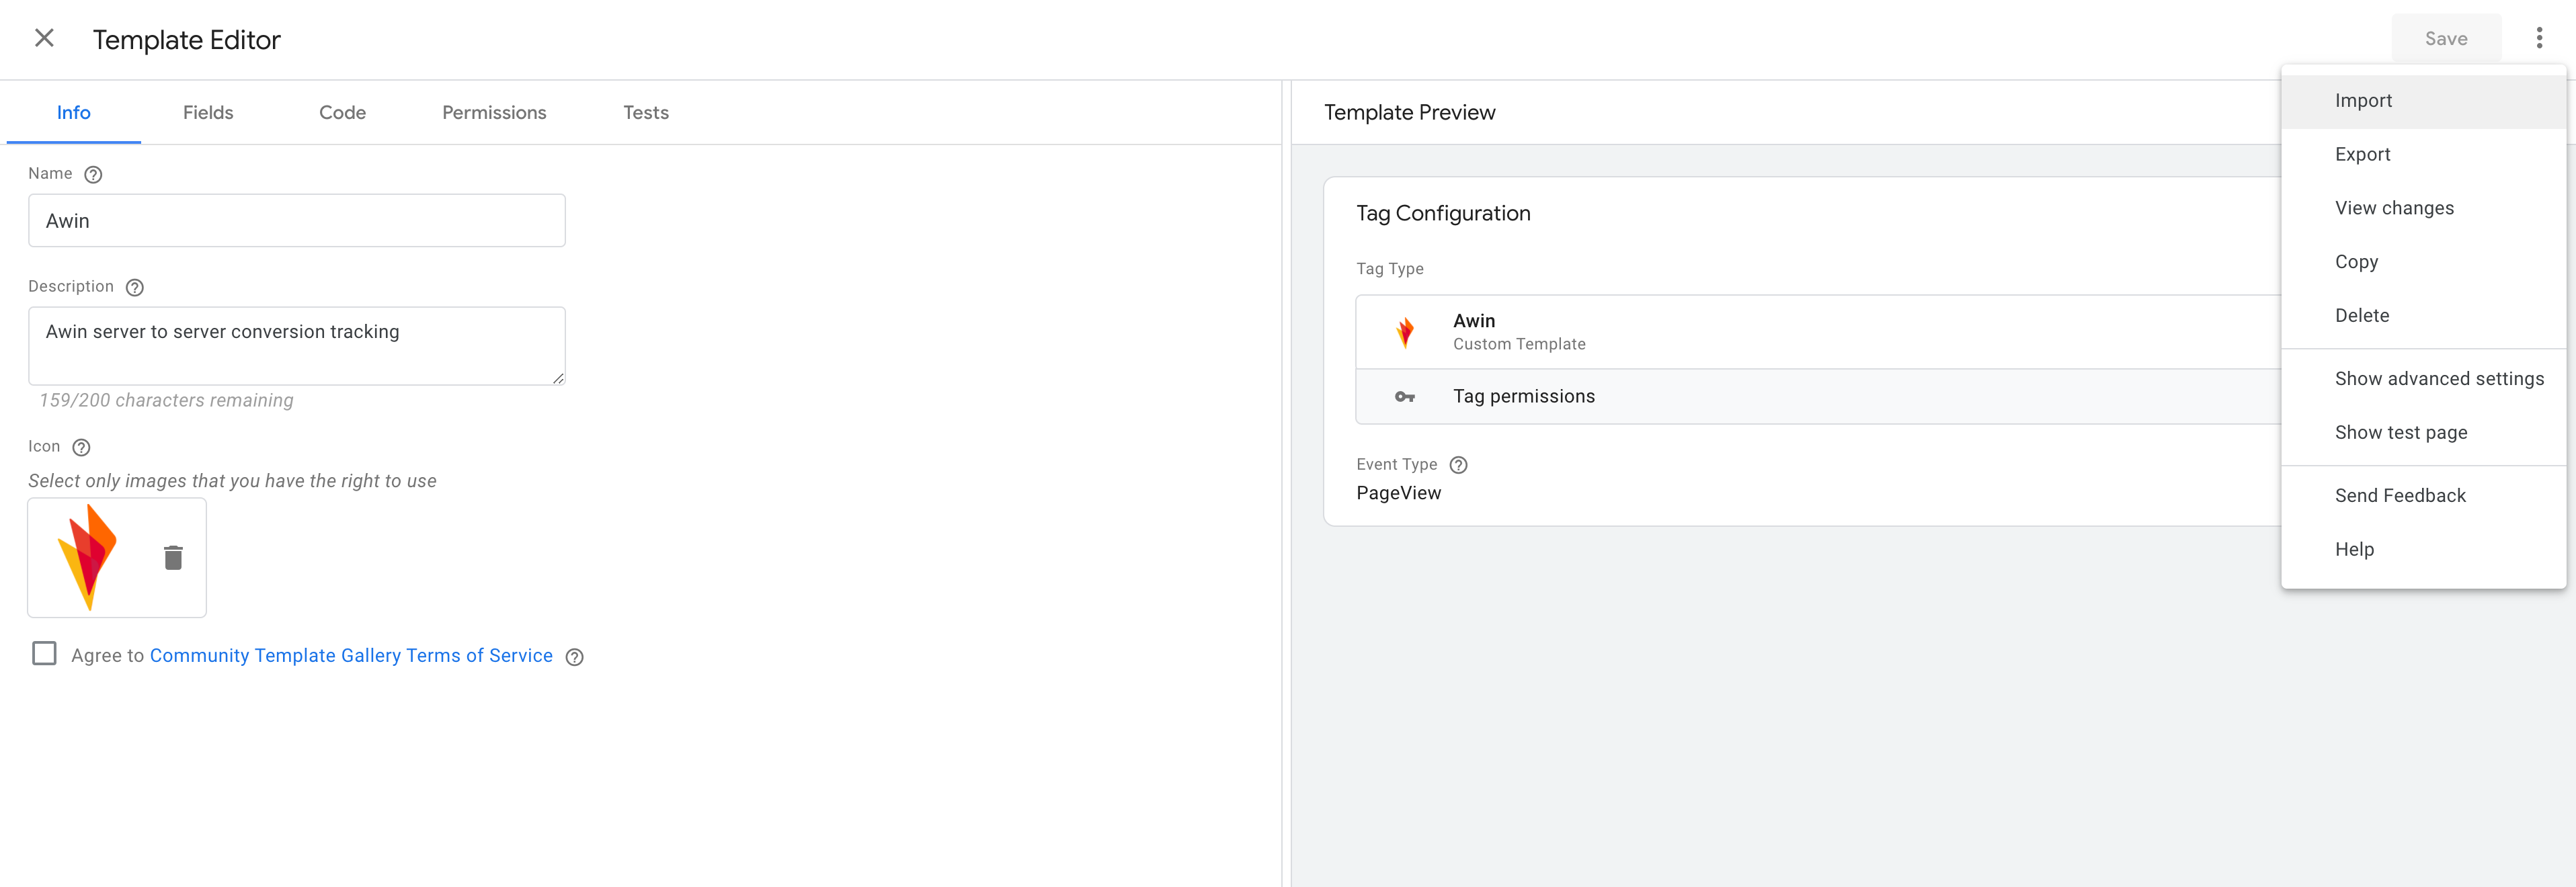
Task: Select Show test page
Action: 2423,433
